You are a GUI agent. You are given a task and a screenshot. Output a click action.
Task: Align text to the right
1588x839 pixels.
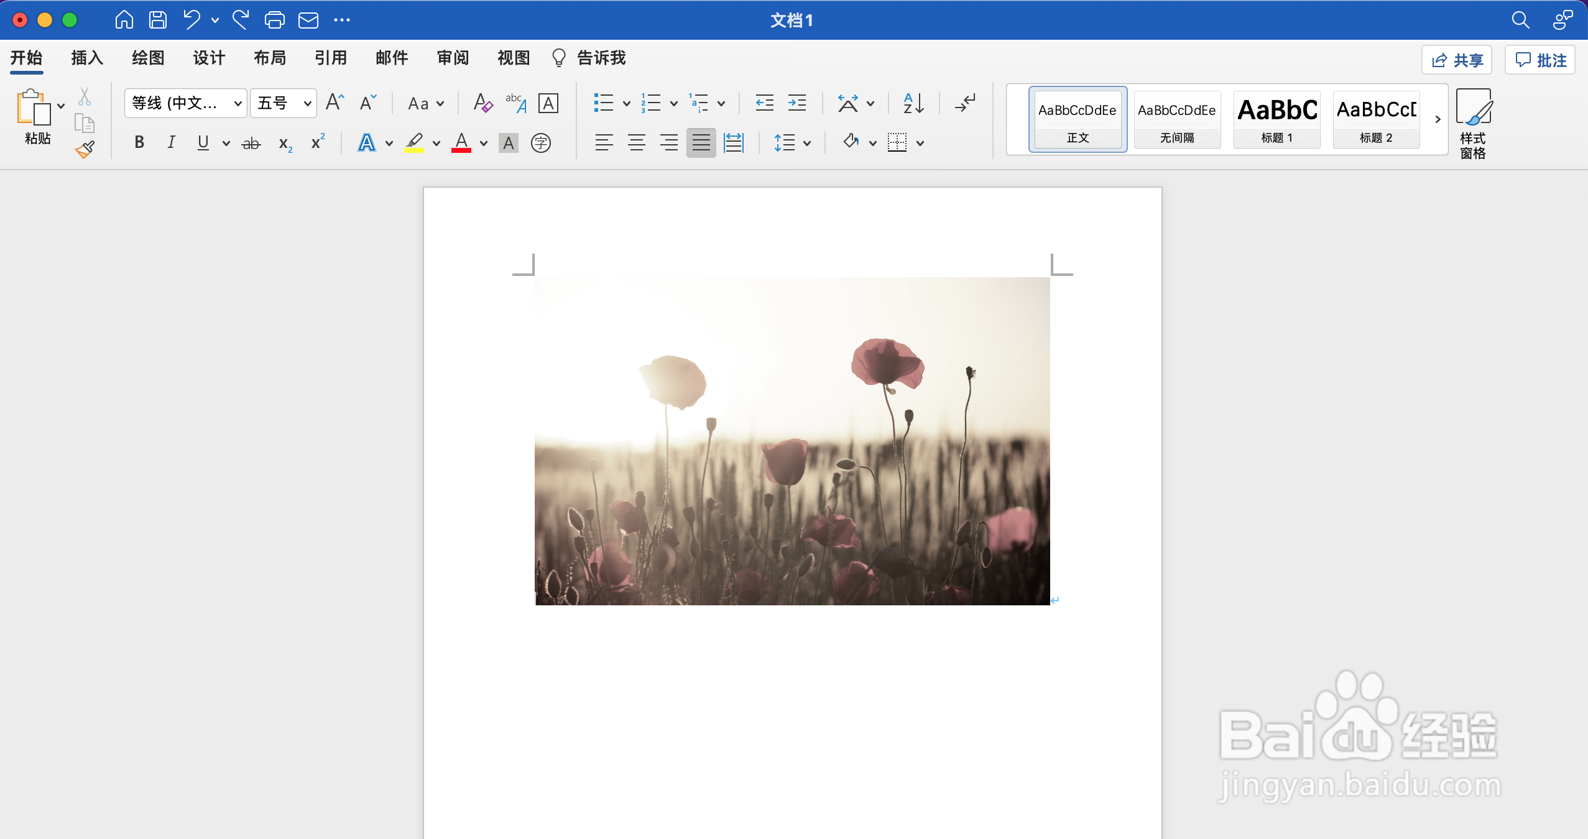click(668, 143)
